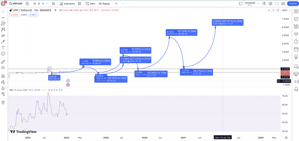Hide all drawings with eye icon
Screen dimensions: 299x141
tap(3, 94)
